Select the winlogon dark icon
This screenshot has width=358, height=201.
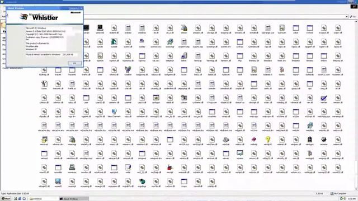coord(309,140)
